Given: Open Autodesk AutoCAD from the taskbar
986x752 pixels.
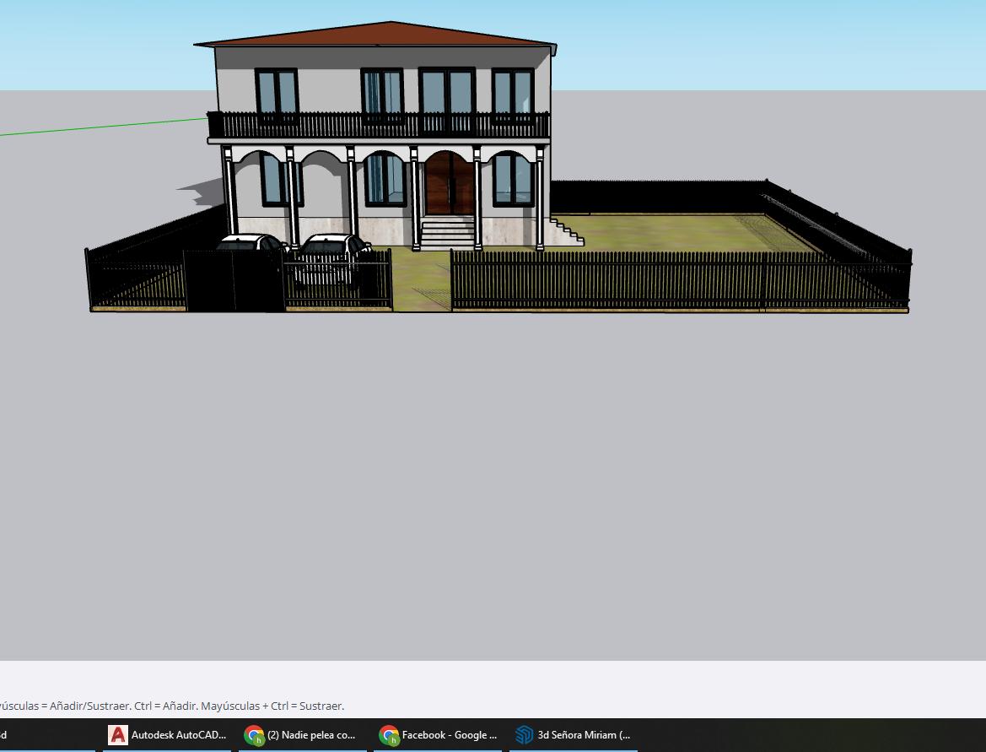Looking at the screenshot, I should click(167, 735).
